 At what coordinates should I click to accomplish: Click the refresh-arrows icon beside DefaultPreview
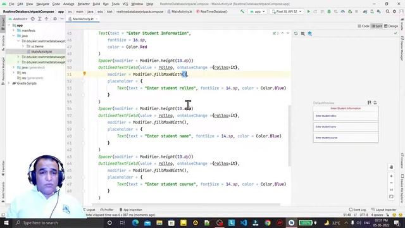click(x=375, y=103)
